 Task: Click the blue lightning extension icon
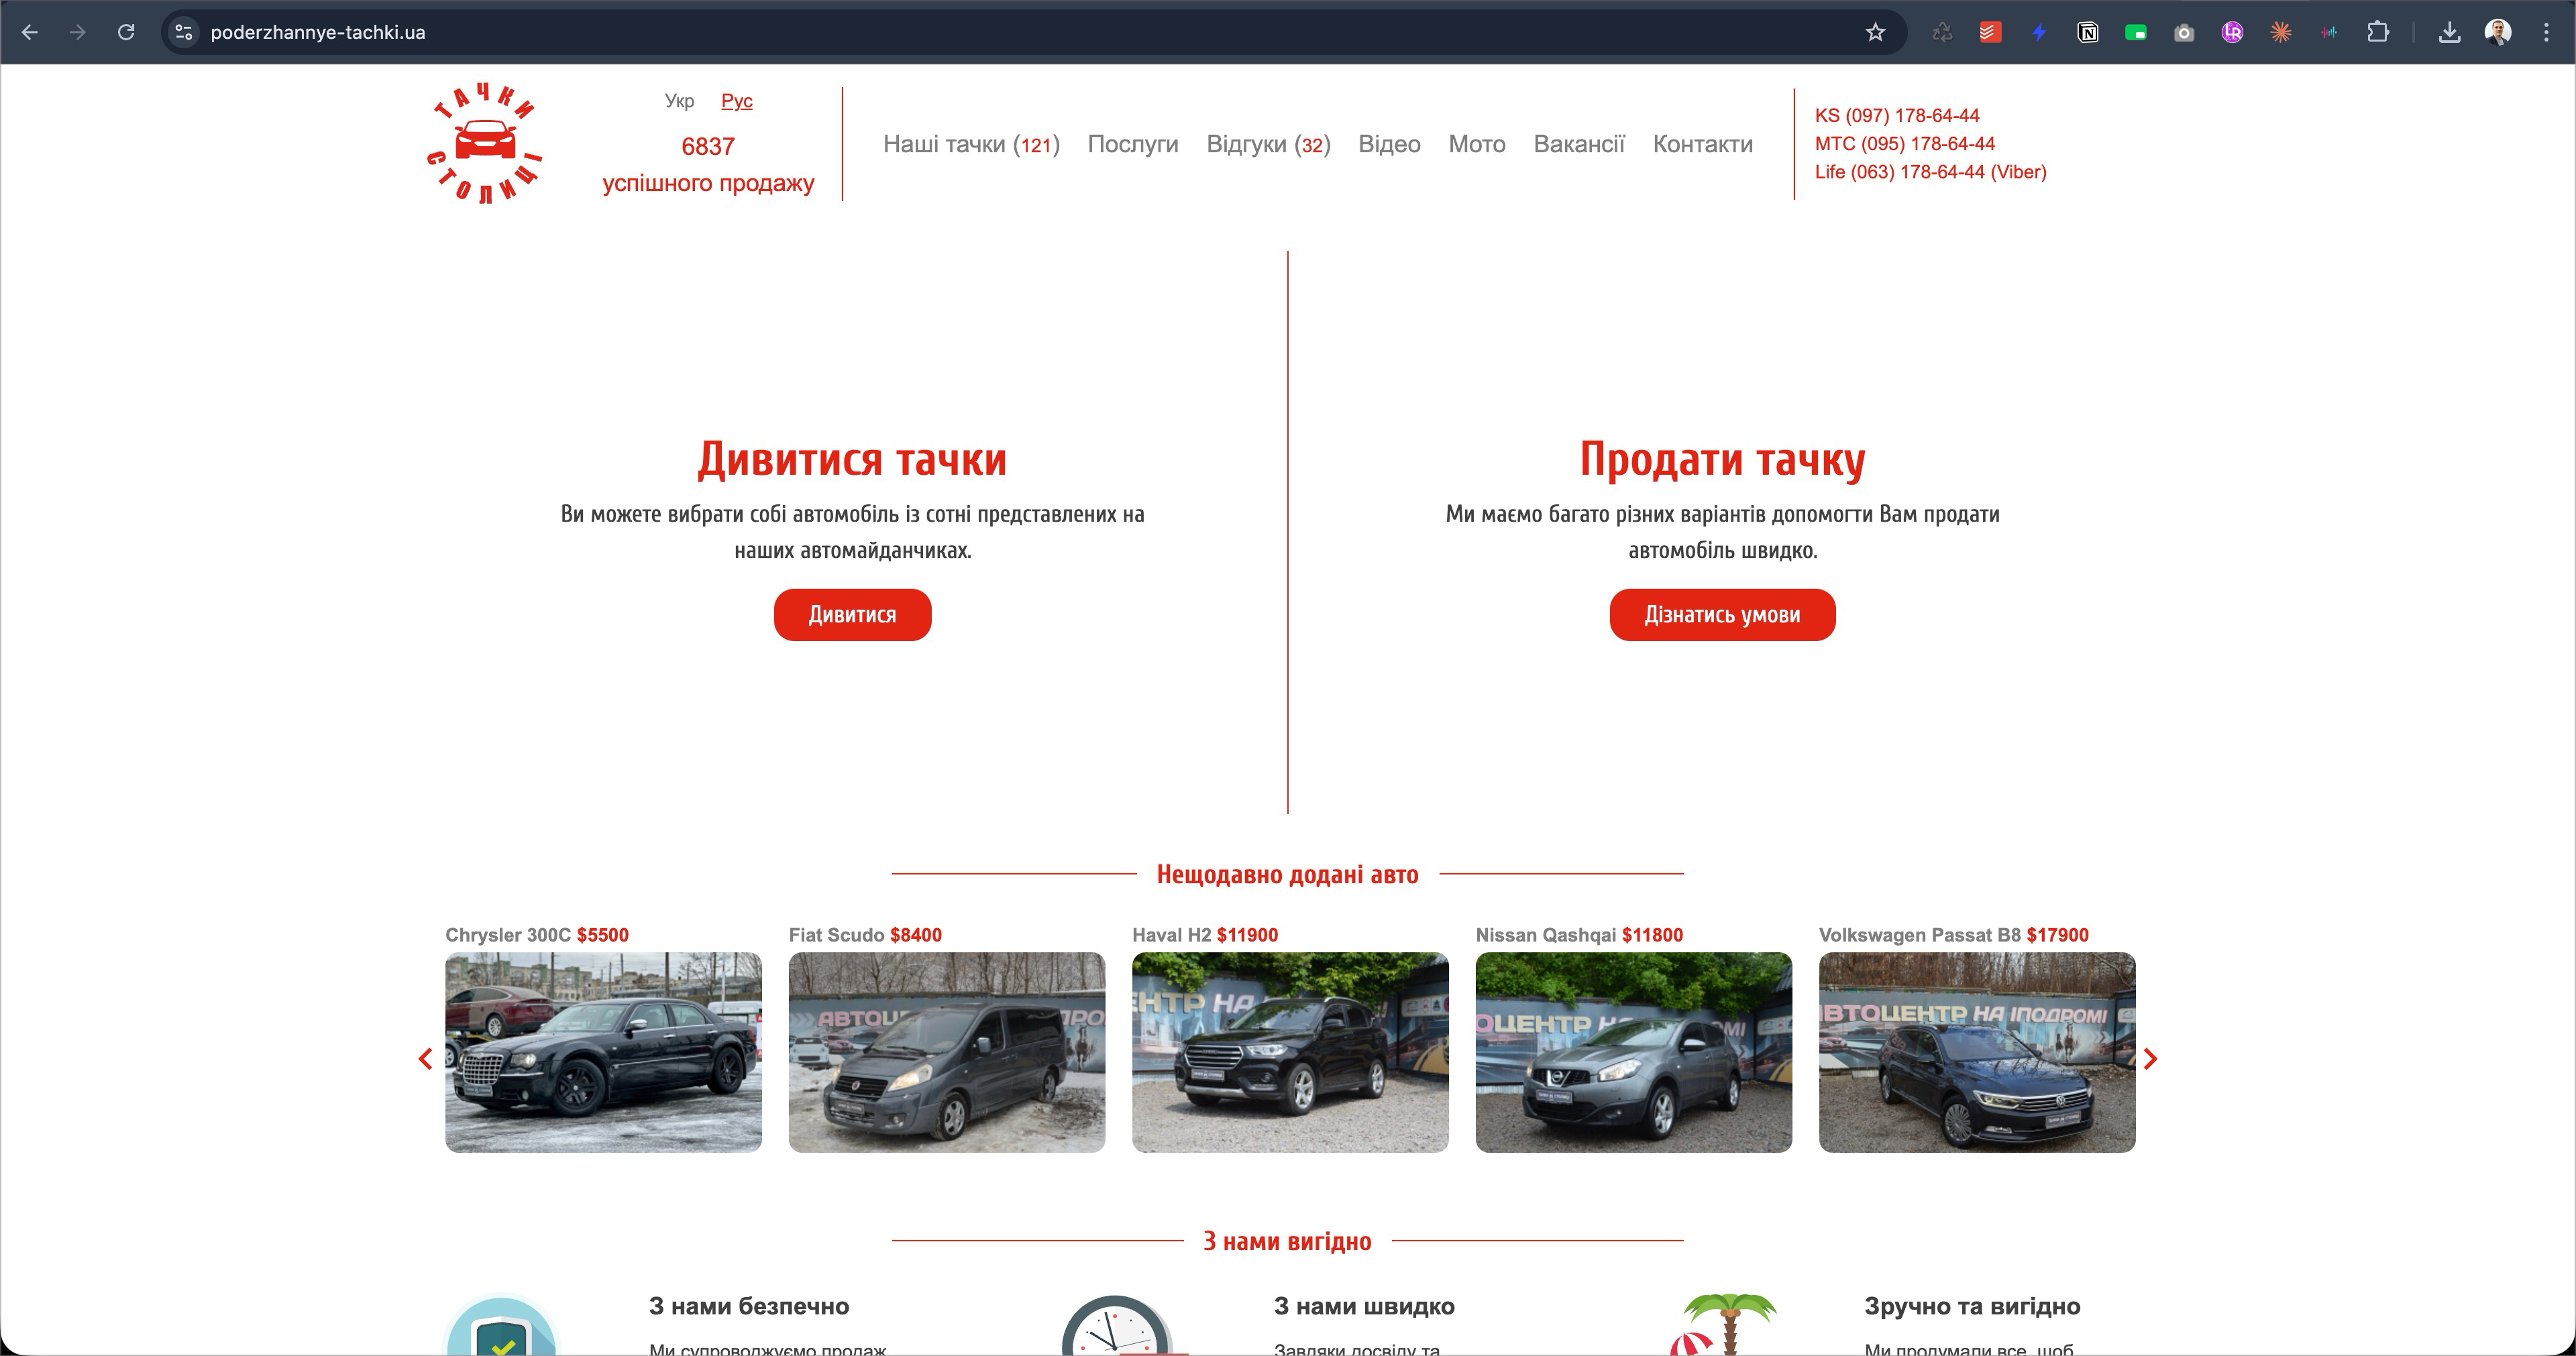2039,32
